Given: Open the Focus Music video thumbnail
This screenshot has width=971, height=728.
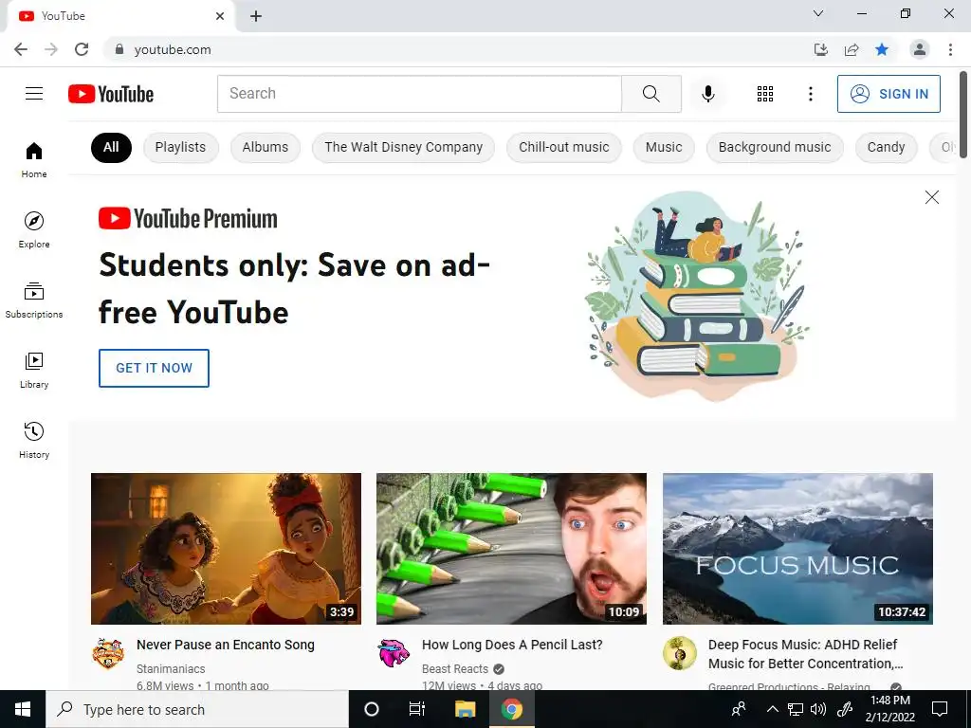Looking at the screenshot, I should click(797, 549).
